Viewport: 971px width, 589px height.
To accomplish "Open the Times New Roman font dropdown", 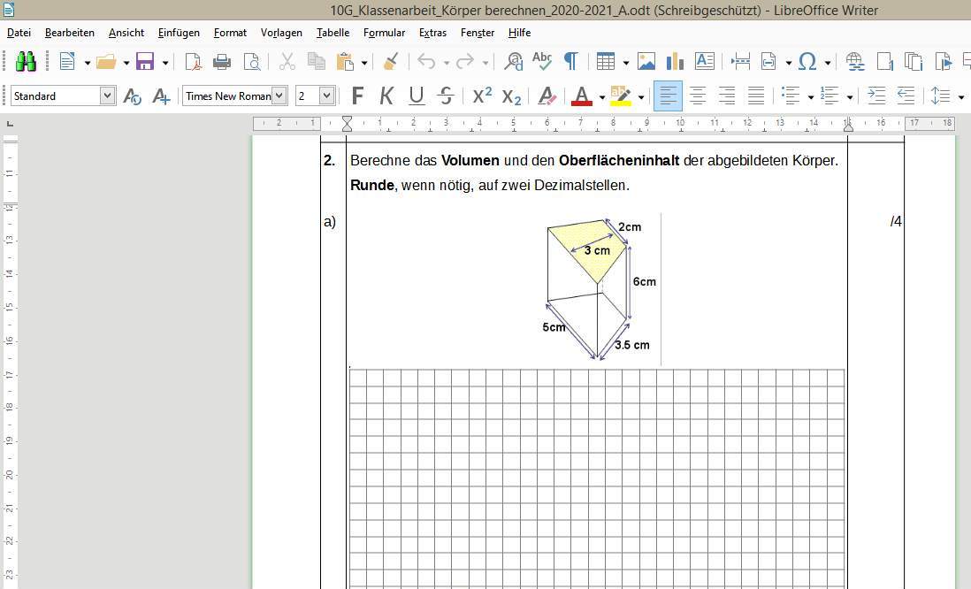I will point(279,96).
